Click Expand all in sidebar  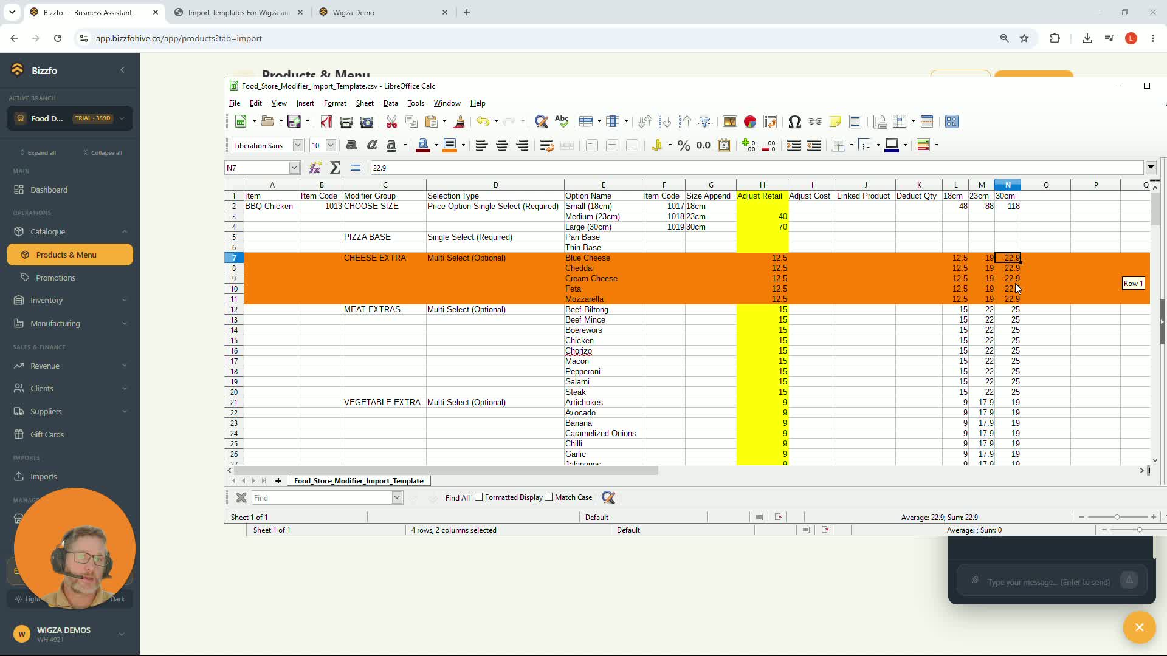[x=38, y=152]
